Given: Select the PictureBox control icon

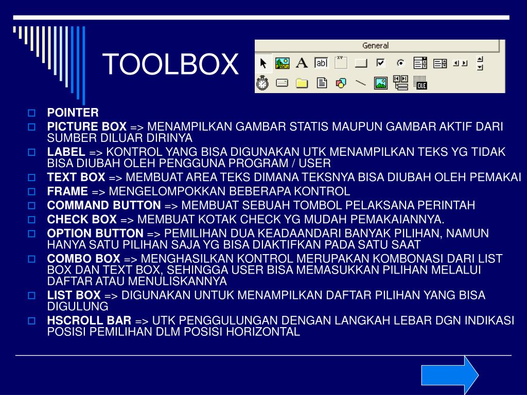Looking at the screenshot, I should (x=283, y=63).
